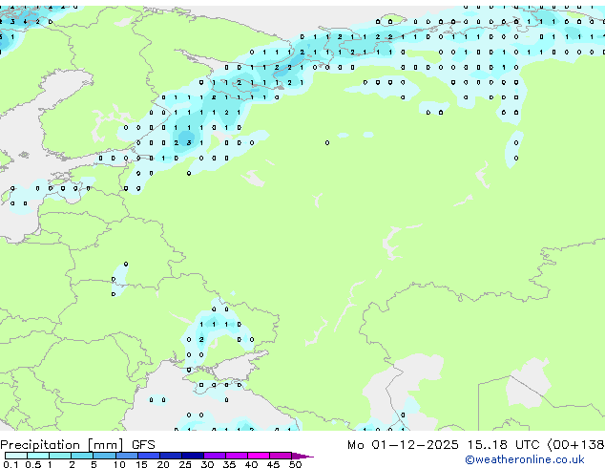Click the legend swatch between 0.1 and 0.5
This screenshot has width=605, height=468.
tap(16, 456)
